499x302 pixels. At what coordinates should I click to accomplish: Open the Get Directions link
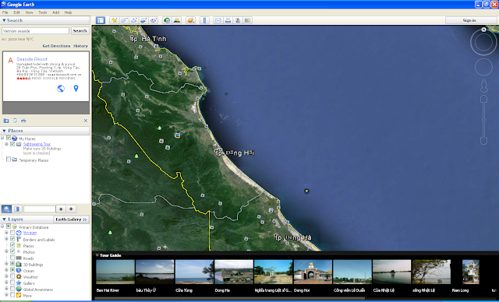click(56, 46)
